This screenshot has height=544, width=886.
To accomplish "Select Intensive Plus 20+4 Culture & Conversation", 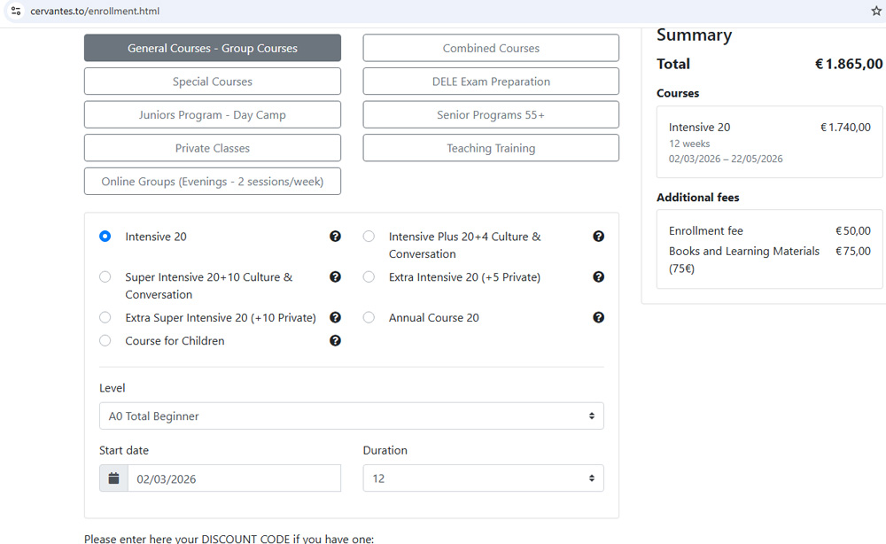I will (x=369, y=237).
